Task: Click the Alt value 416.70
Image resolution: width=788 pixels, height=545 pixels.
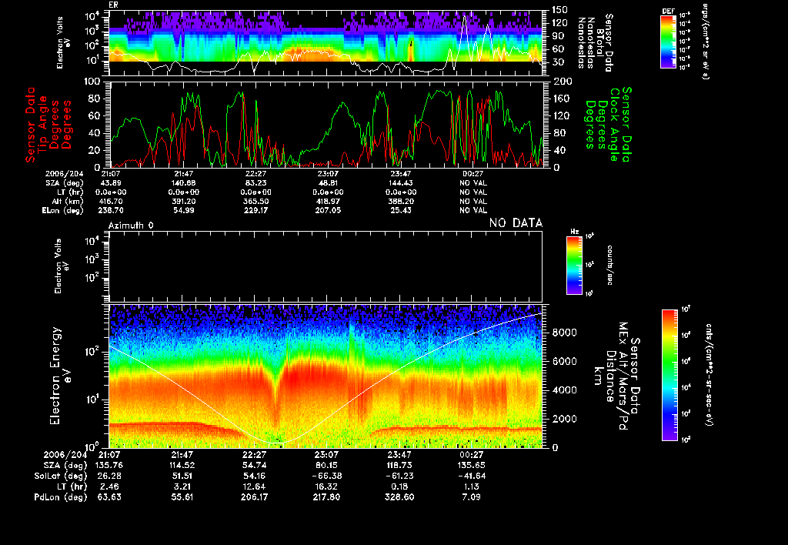Action: click(x=111, y=201)
